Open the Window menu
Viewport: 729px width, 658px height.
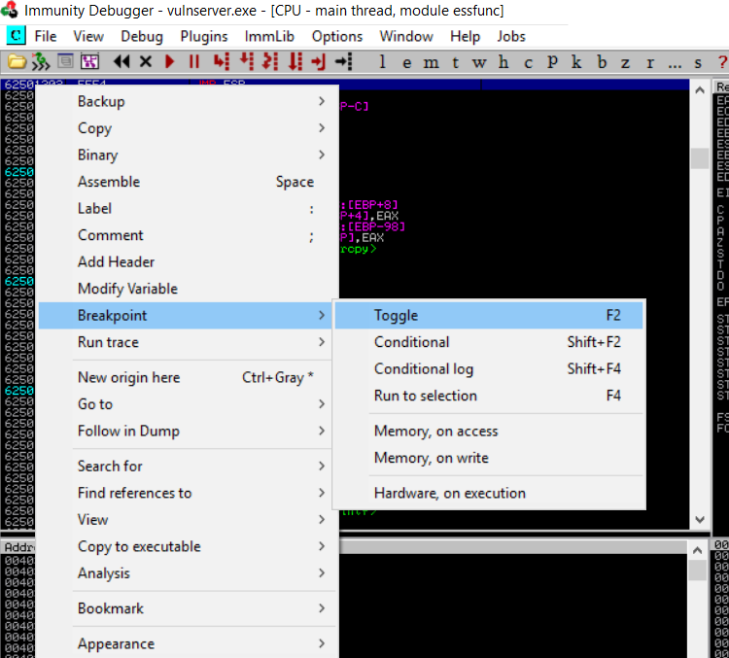[x=406, y=36]
